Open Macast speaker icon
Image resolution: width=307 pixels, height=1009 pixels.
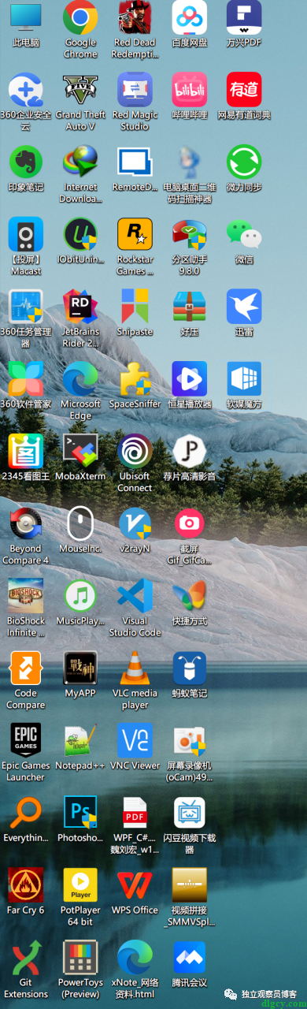(25, 234)
